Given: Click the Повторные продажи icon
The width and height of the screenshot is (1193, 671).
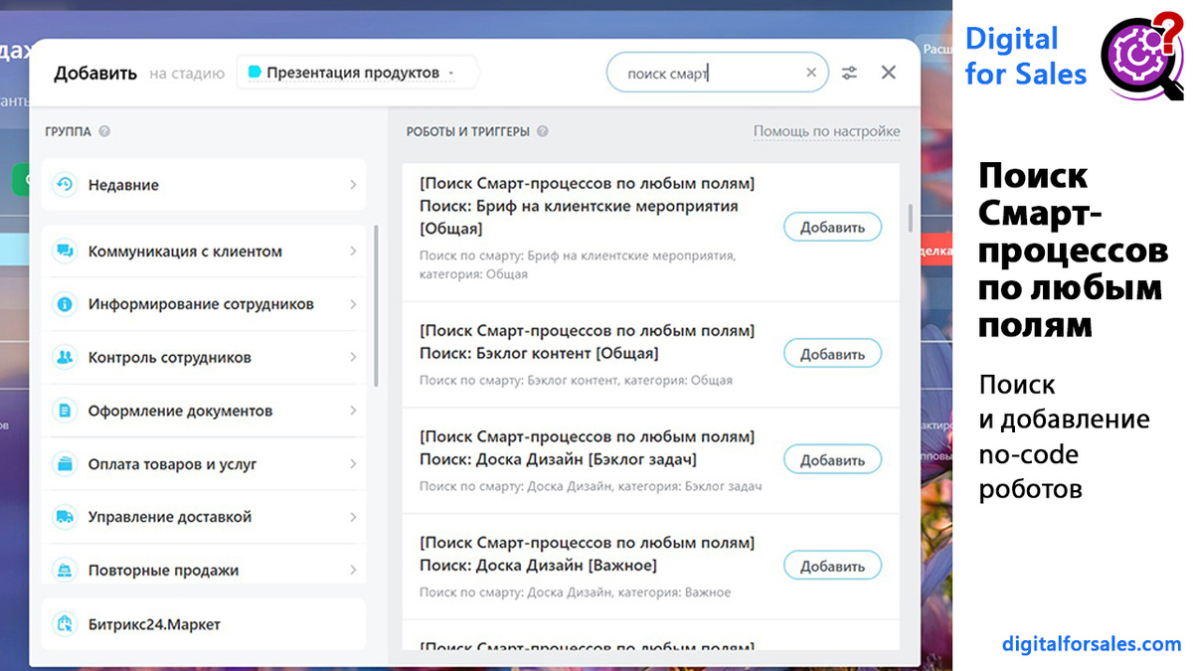Looking at the screenshot, I should pyautogui.click(x=65, y=571).
